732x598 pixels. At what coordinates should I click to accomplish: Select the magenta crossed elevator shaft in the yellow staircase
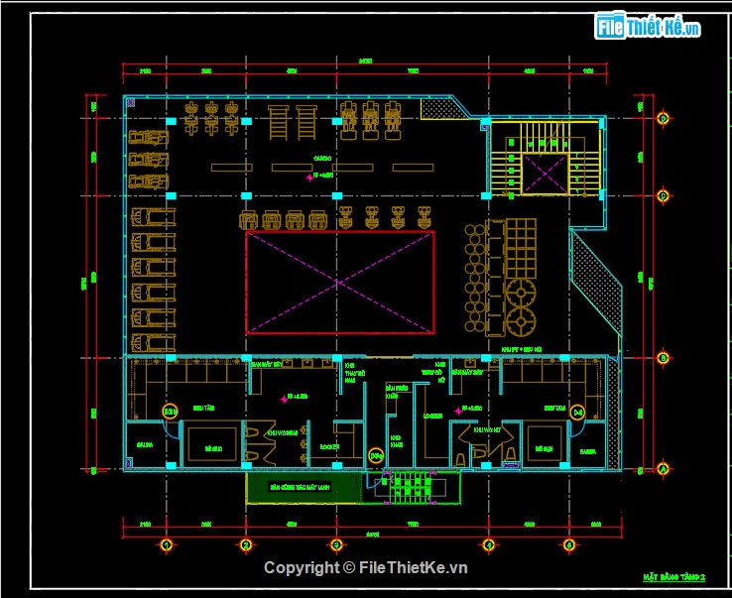click(x=545, y=175)
